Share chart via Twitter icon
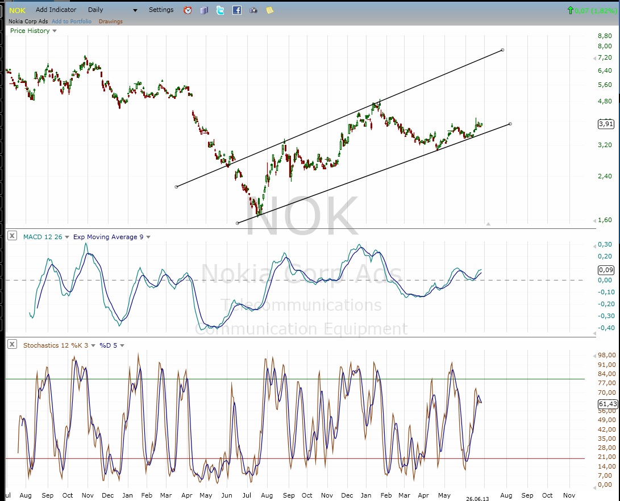Viewport: 620px width, 501px height. tap(220, 10)
